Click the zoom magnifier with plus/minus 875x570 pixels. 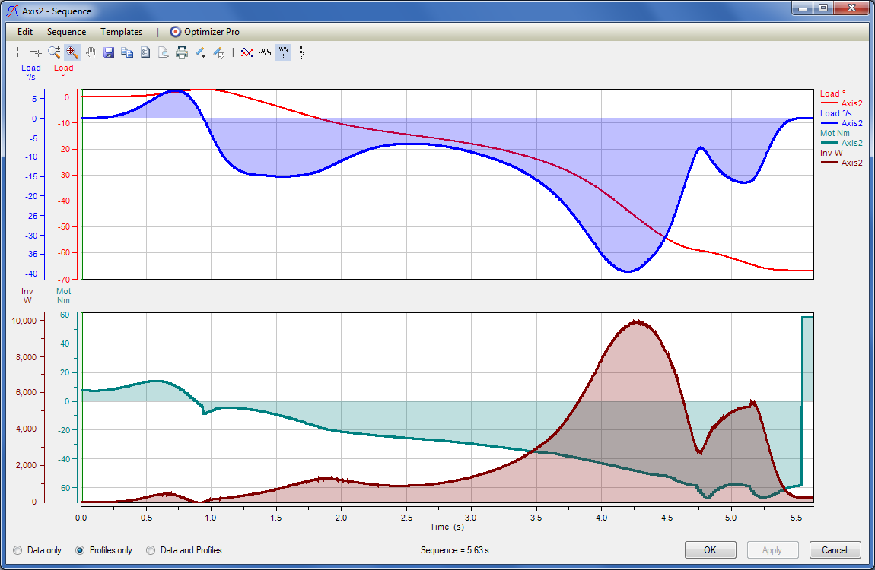click(x=54, y=52)
